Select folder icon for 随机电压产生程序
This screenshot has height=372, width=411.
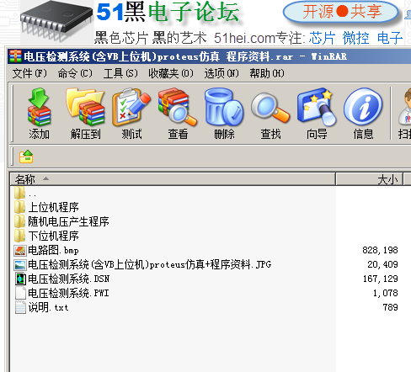(19, 221)
